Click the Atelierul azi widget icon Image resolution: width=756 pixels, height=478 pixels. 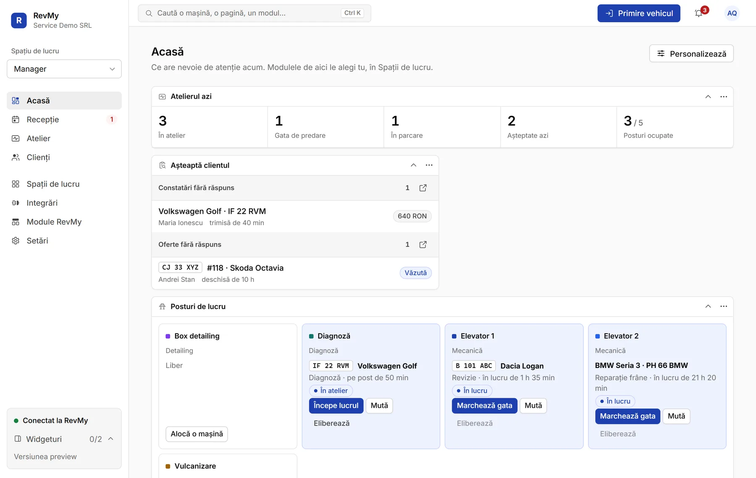(162, 97)
